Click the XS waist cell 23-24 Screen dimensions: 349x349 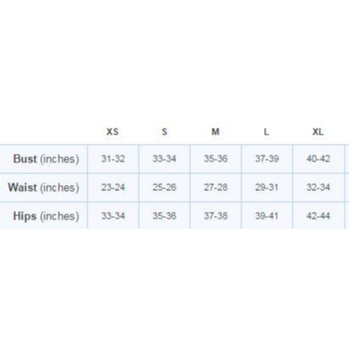(x=113, y=188)
